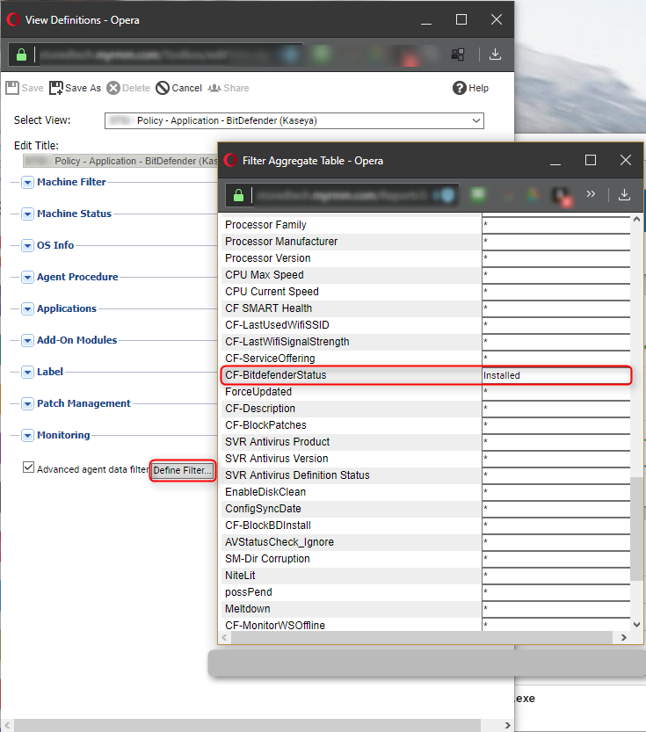Toggle the Advanced agent data filter checkbox

point(28,467)
